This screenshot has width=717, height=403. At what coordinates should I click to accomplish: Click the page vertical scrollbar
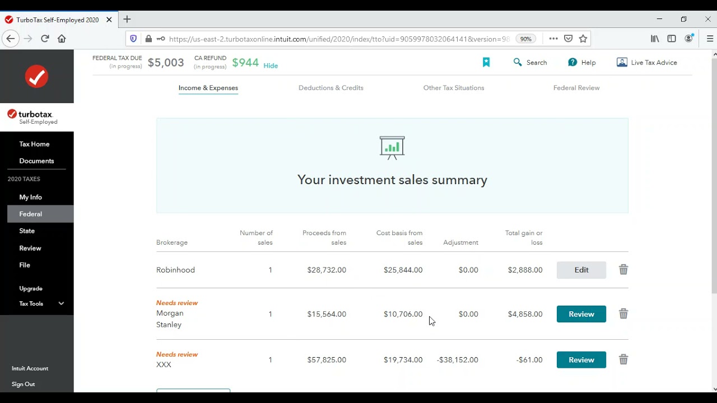point(714,176)
